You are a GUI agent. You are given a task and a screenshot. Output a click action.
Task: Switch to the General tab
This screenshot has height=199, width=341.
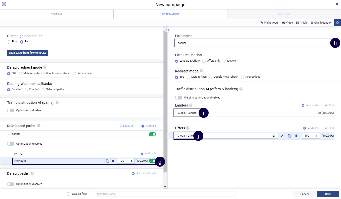pos(57,14)
